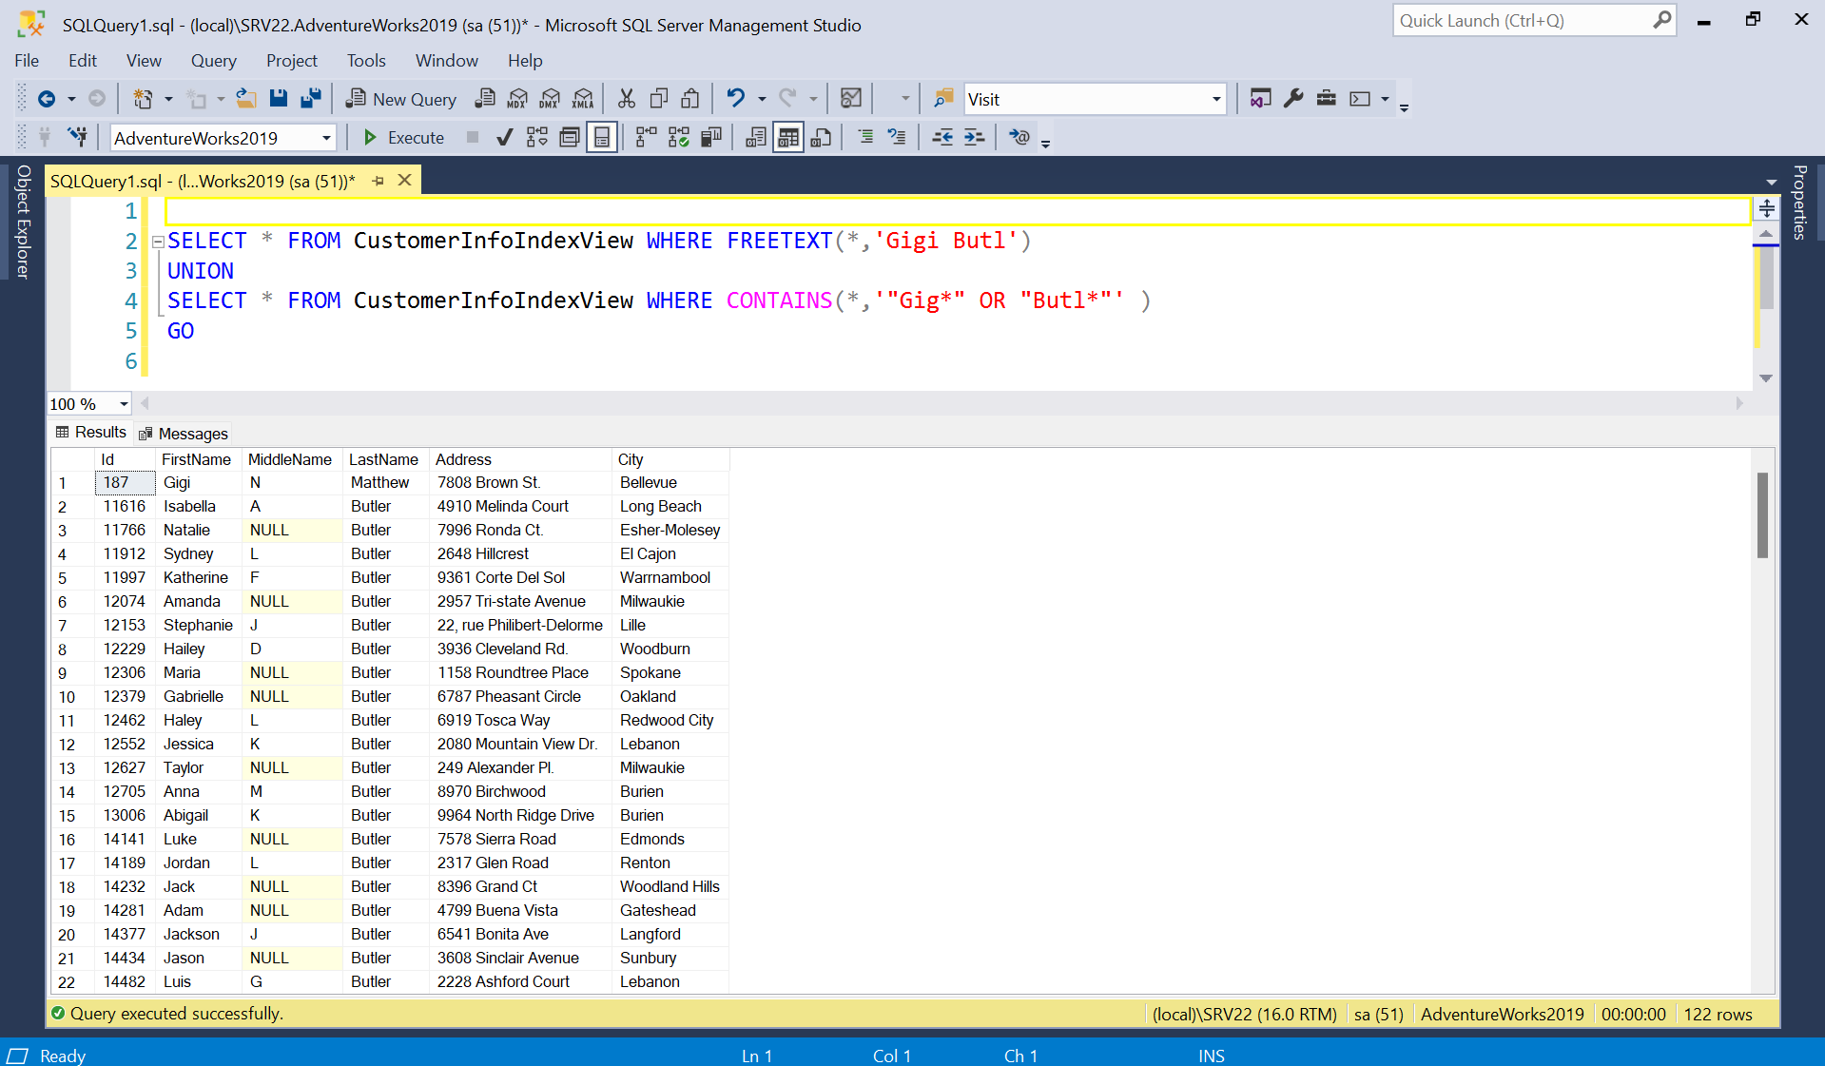Screen dimensions: 1825x1066
Task: Open the XMLA query icon
Action: [582, 98]
